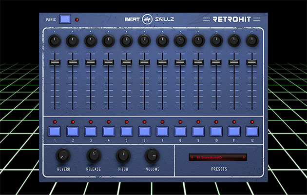Select next preset with right arrow

click(245, 157)
